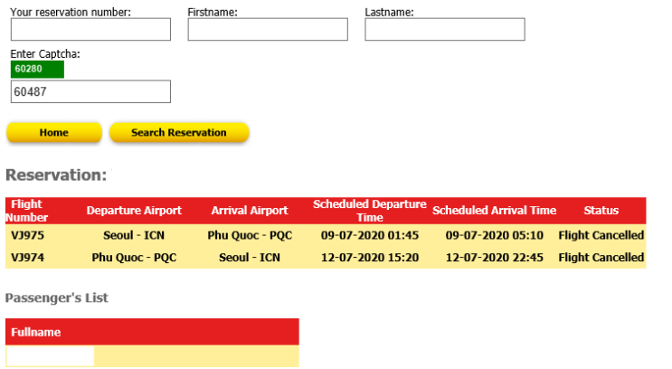672x369 pixels.
Task: Click the Enter Captcha label
Action: pyautogui.click(x=45, y=54)
